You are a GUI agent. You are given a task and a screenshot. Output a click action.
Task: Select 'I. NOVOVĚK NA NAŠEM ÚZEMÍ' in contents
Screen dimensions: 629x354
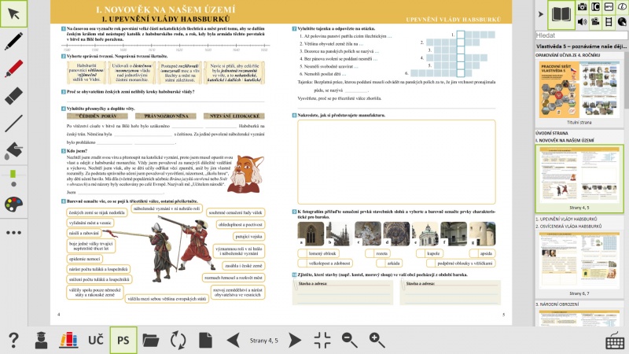(x=565, y=141)
